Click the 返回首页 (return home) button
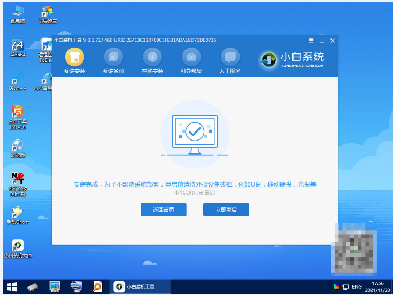This screenshot has height=295, width=393. pos(163,210)
